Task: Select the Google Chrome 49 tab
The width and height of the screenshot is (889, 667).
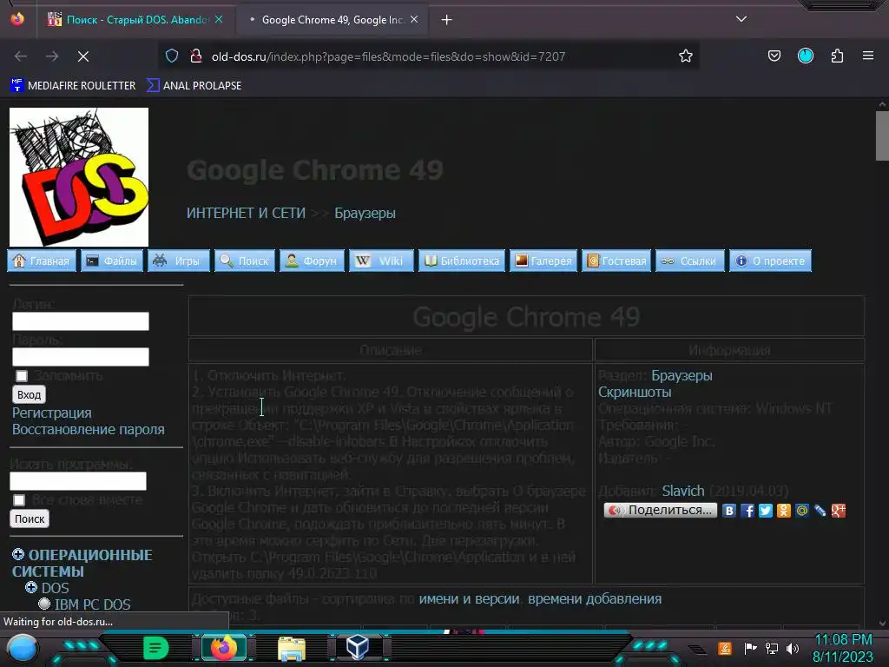Action: [x=332, y=20]
